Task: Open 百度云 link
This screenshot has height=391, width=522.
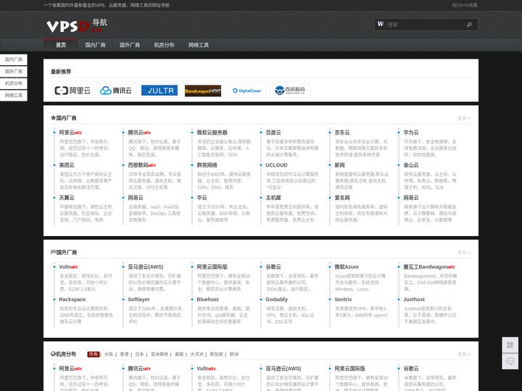Action: pyautogui.click(x=273, y=133)
